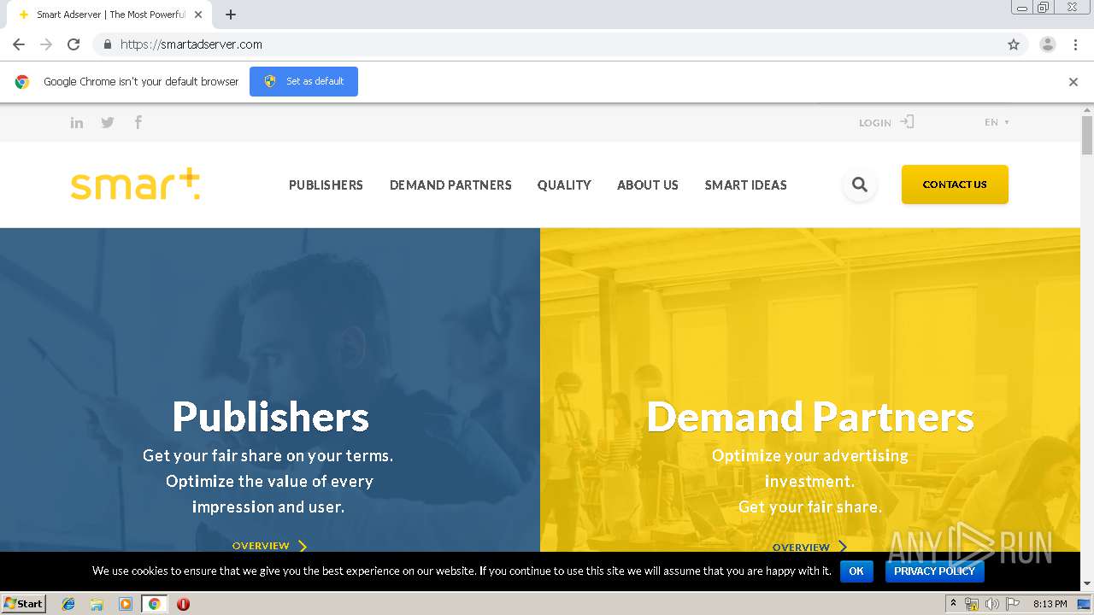The width and height of the screenshot is (1094, 615).
Task: Go forward with the browser forward arrow
Action: (46, 44)
